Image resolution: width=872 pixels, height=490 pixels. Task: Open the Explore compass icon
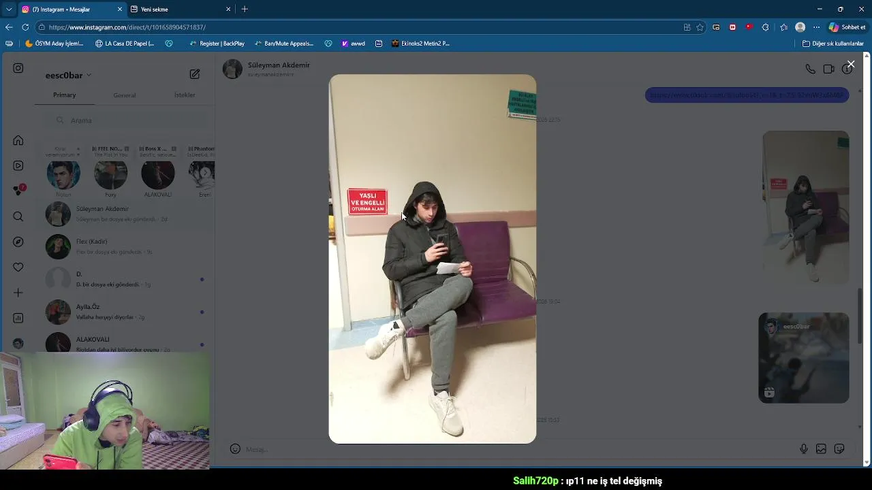18,242
